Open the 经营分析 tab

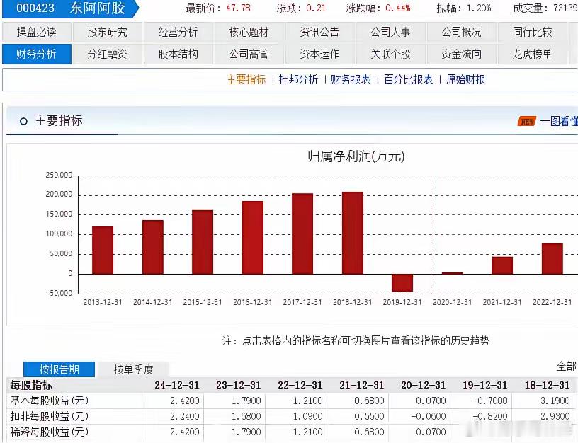[x=178, y=33]
